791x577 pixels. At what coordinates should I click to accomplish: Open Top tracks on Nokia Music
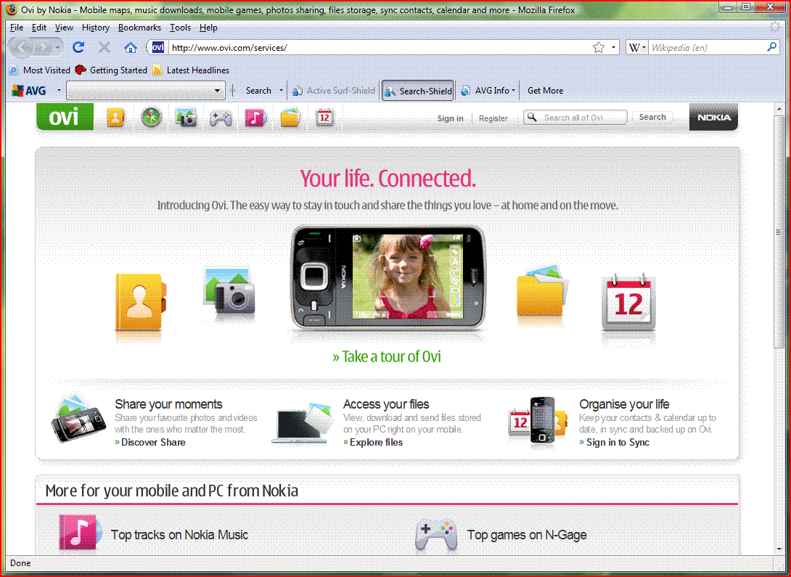179,535
